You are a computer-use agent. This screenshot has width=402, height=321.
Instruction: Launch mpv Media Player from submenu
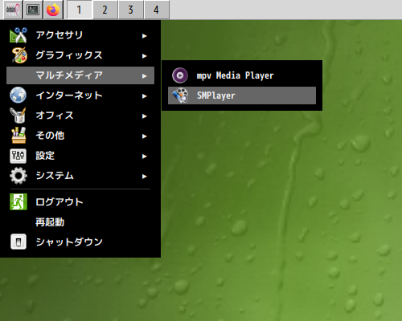point(242,75)
